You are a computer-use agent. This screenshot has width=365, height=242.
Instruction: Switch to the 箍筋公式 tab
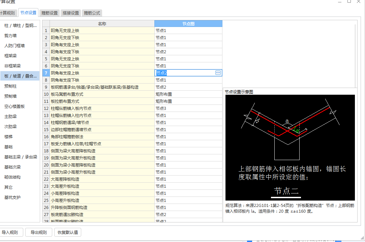pos(92,13)
